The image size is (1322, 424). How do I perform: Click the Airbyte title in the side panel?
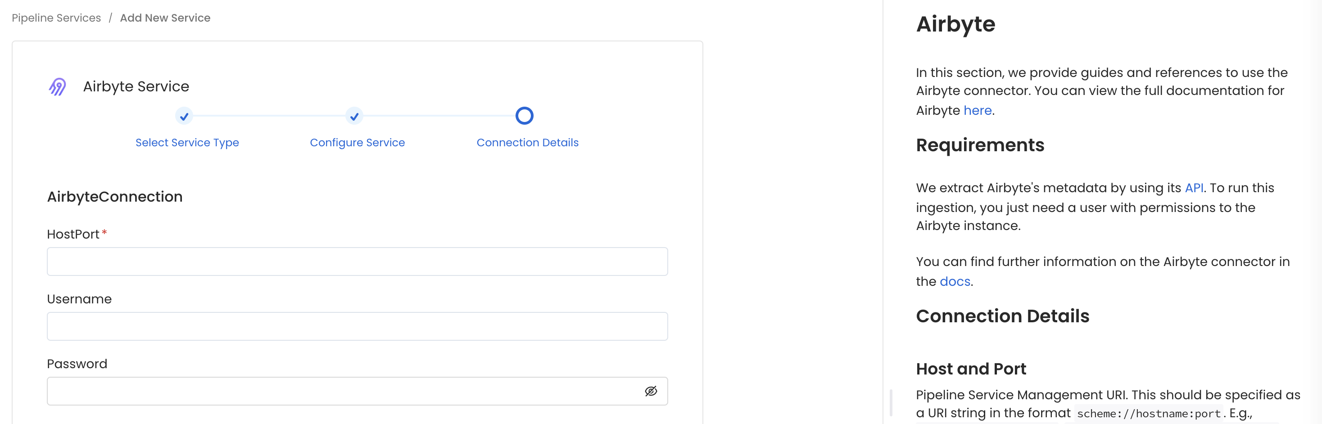(x=955, y=23)
